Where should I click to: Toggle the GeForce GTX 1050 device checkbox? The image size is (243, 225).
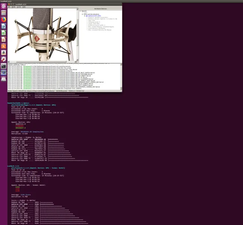[87, 16]
